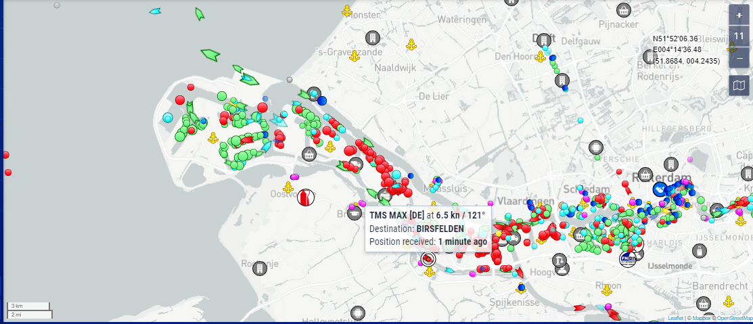753x324 pixels.
Task: Click the cyan ship at top left
Action: (156, 11)
